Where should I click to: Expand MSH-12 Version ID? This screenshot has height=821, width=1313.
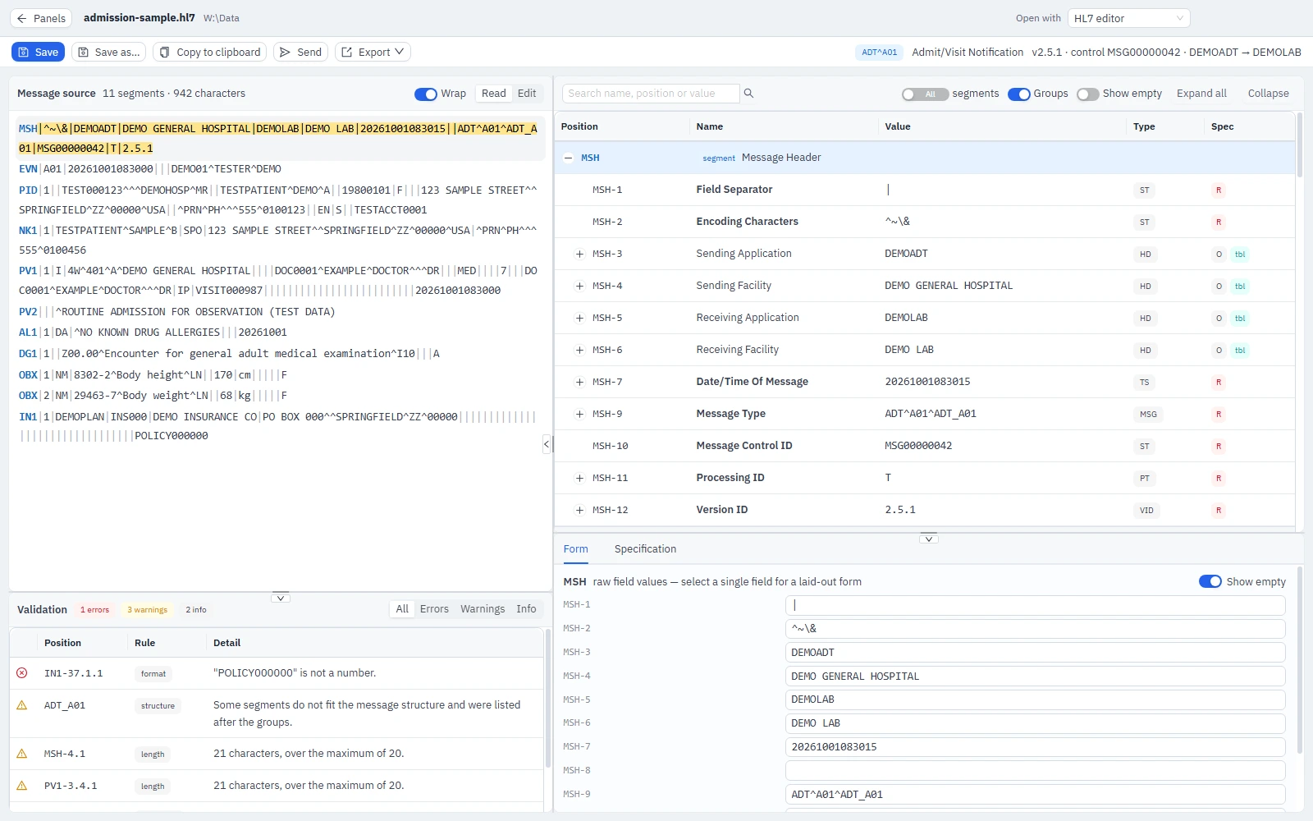click(579, 510)
